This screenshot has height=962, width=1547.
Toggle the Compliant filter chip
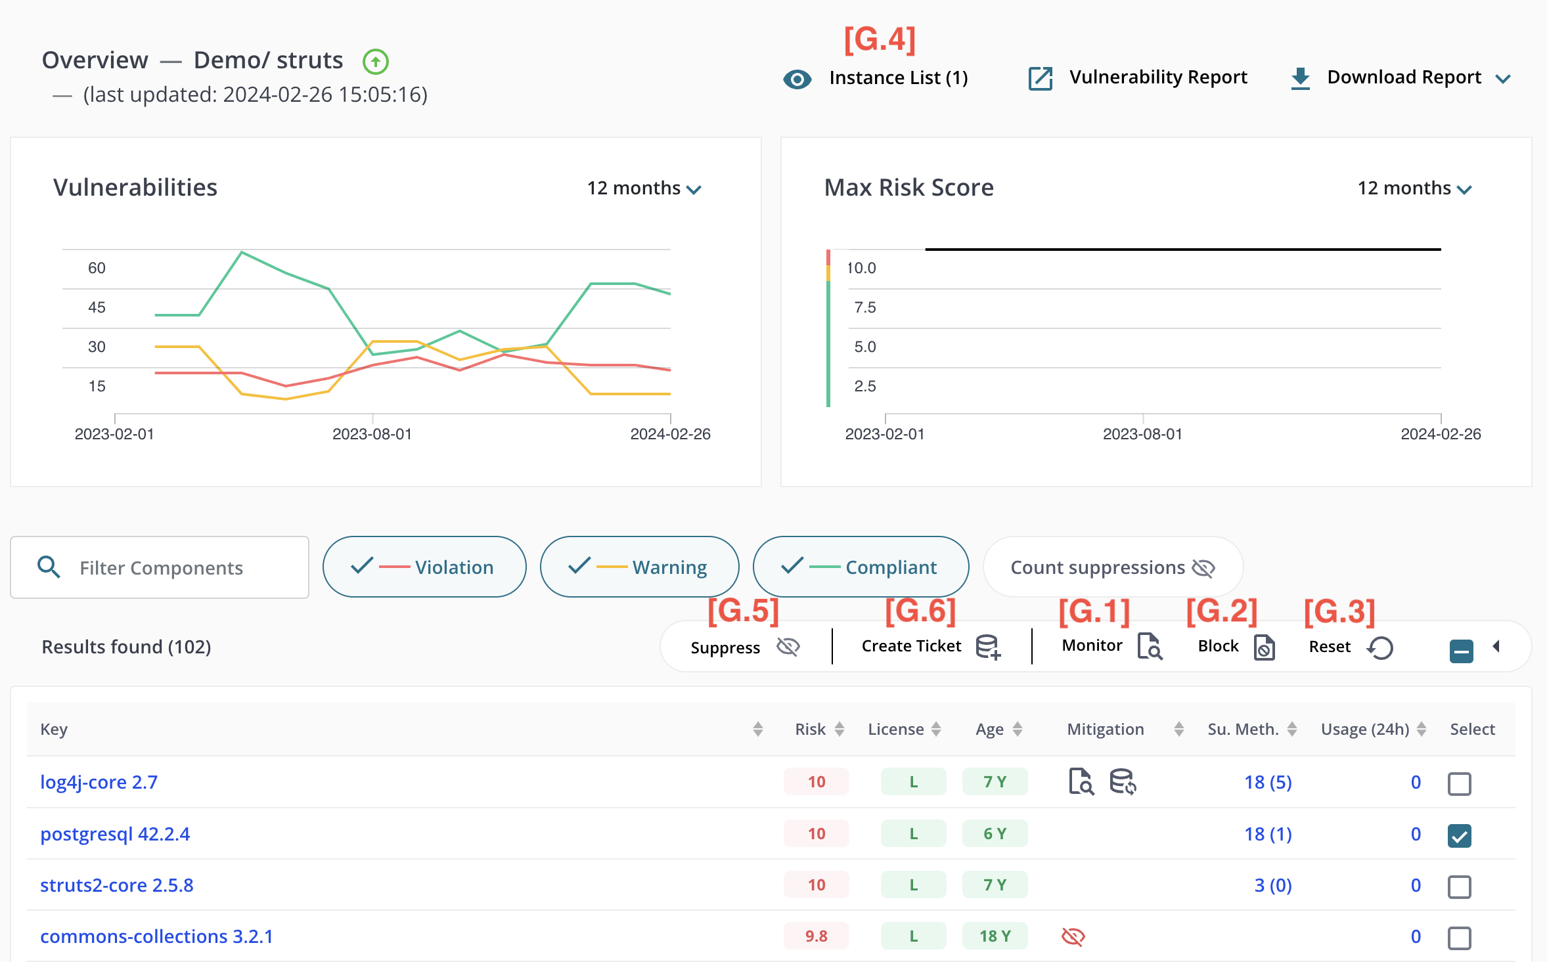861,567
